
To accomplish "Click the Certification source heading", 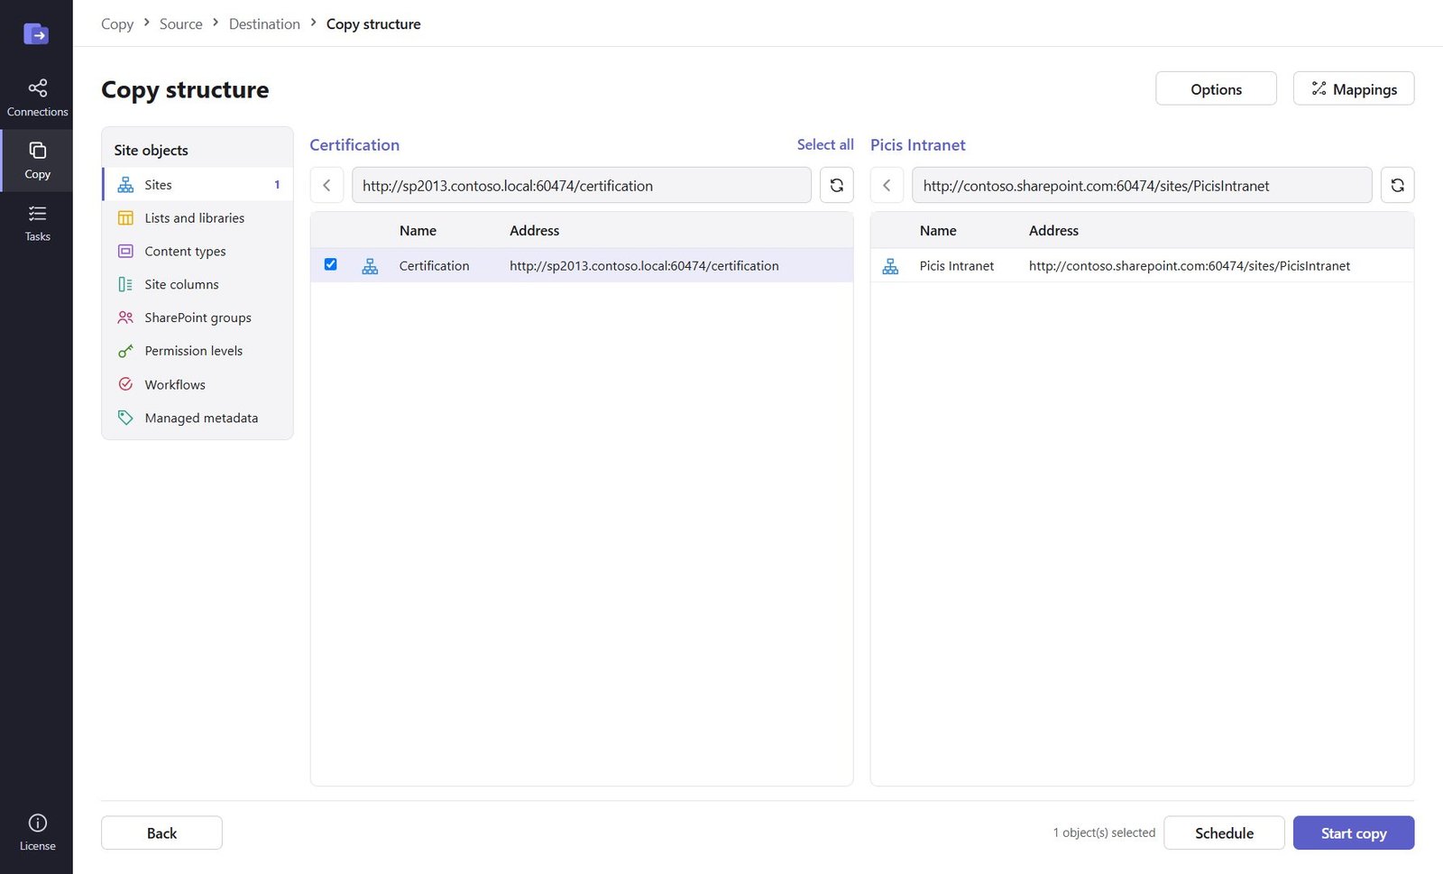I will [354, 145].
